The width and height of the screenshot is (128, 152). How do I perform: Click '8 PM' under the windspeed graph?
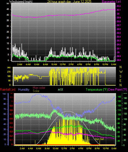(x=97, y=64)
